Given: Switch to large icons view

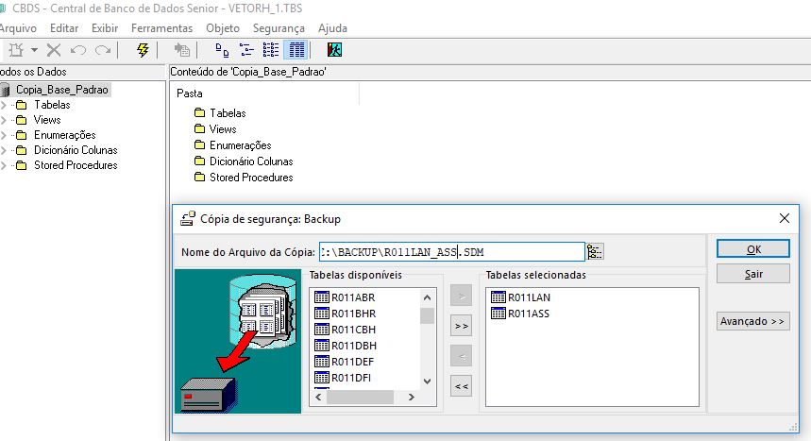Looking at the screenshot, I should (x=223, y=49).
